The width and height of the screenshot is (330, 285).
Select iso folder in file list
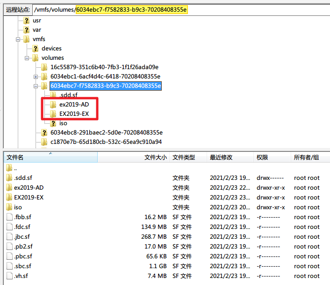tap(18, 207)
